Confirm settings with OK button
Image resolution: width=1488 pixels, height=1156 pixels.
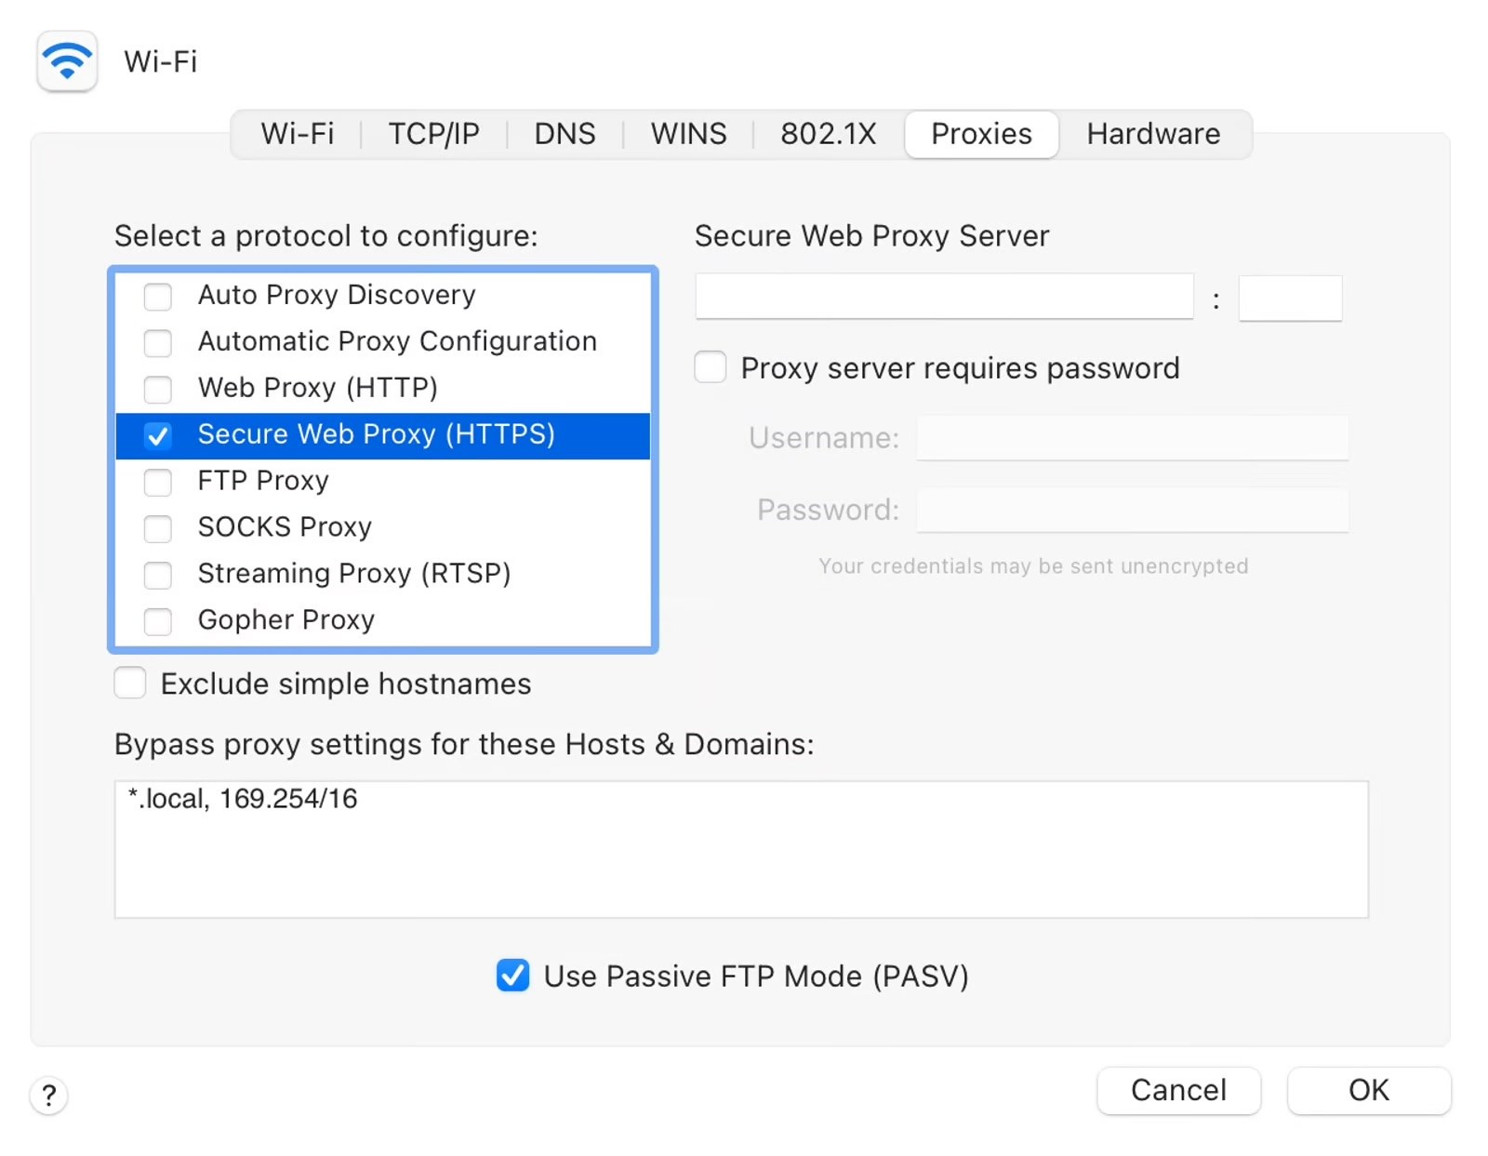point(1368,1090)
